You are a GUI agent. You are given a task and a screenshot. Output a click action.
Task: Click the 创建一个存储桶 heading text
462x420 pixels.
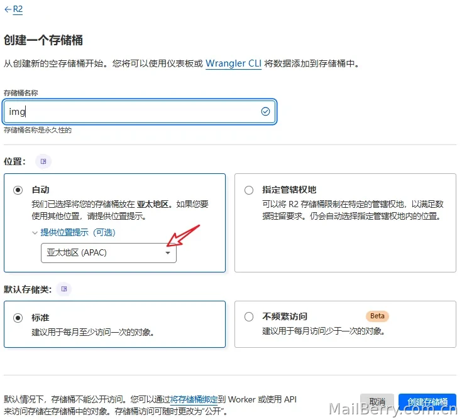click(x=43, y=40)
